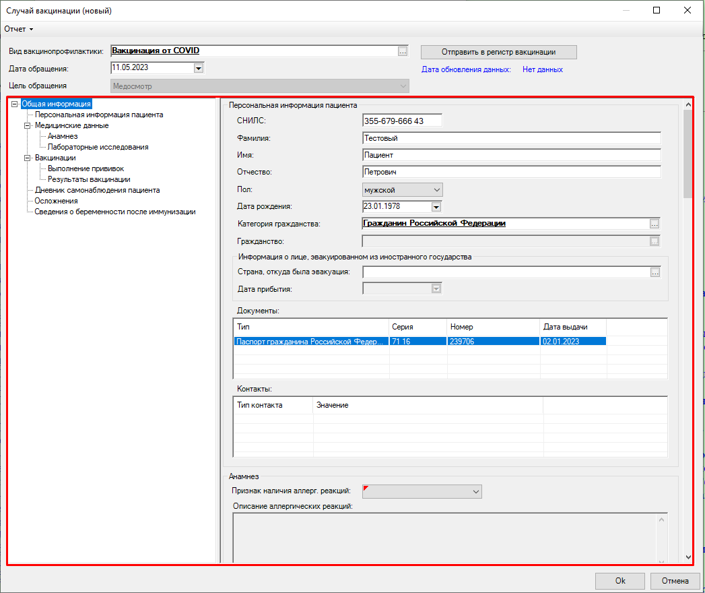Click the Фамилия input field
Image resolution: width=705 pixels, height=593 pixels.
point(512,138)
